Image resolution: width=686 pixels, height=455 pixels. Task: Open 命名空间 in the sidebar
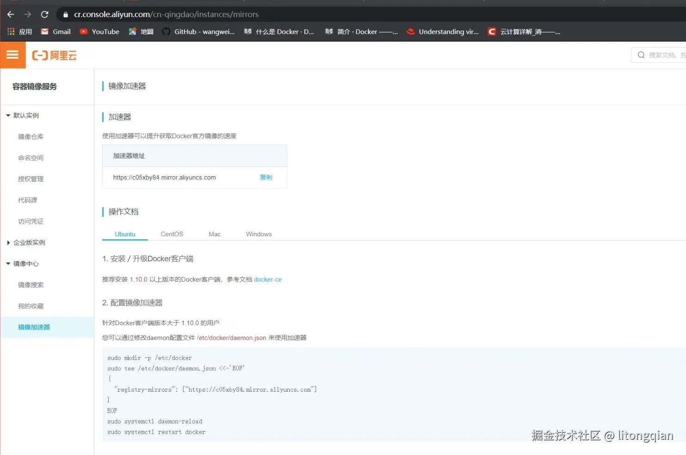click(31, 158)
